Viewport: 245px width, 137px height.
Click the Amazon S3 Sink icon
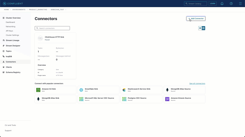point(38,90)
